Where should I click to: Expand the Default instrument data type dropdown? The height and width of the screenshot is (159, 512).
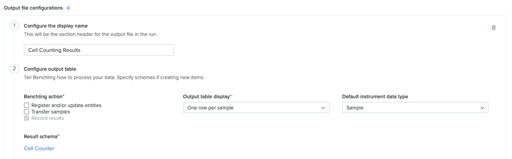pyautogui.click(x=415, y=108)
